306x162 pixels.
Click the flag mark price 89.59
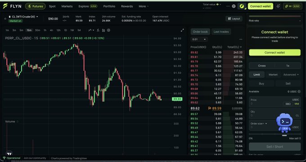tap(215, 108)
